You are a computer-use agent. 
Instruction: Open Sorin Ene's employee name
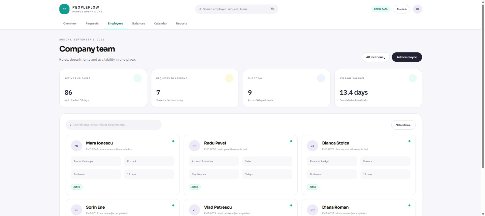95,207
